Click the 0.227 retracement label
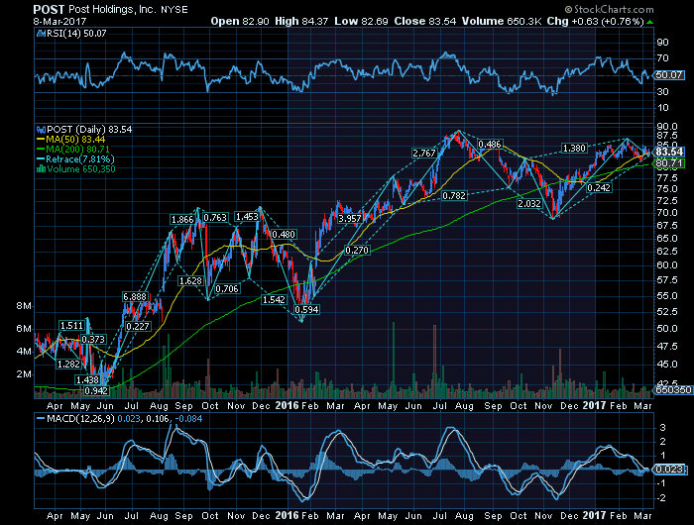The height and width of the screenshot is (525, 694). (x=138, y=327)
